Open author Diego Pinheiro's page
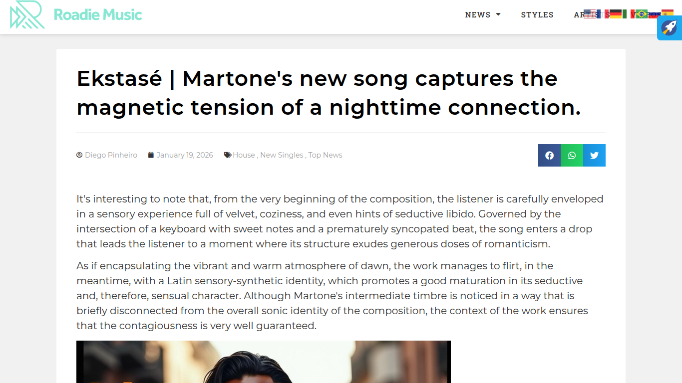This screenshot has width=682, height=383. pos(111,155)
